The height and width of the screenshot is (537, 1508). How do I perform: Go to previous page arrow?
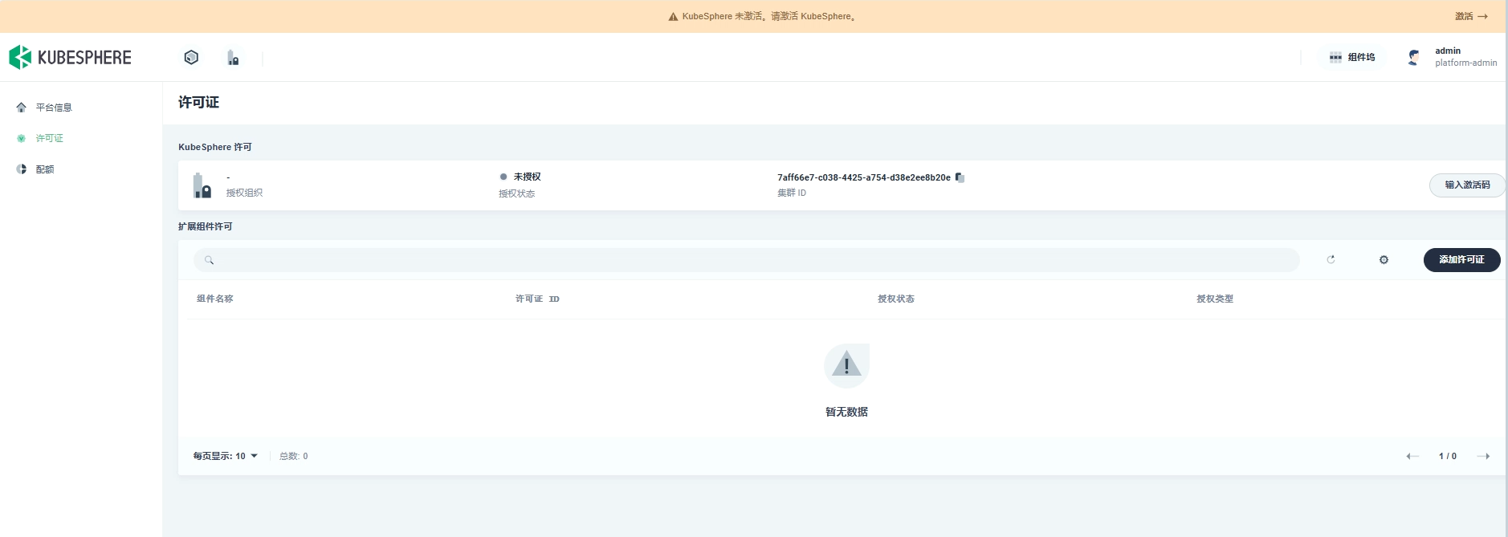click(x=1412, y=456)
